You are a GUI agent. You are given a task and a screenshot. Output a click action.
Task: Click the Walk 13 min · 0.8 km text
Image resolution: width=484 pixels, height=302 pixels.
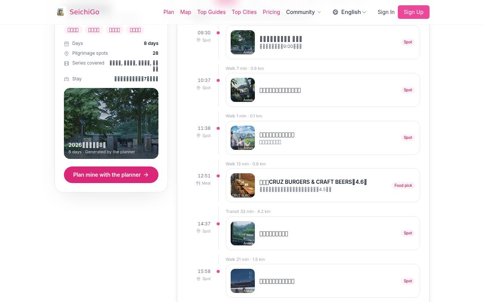246,164
